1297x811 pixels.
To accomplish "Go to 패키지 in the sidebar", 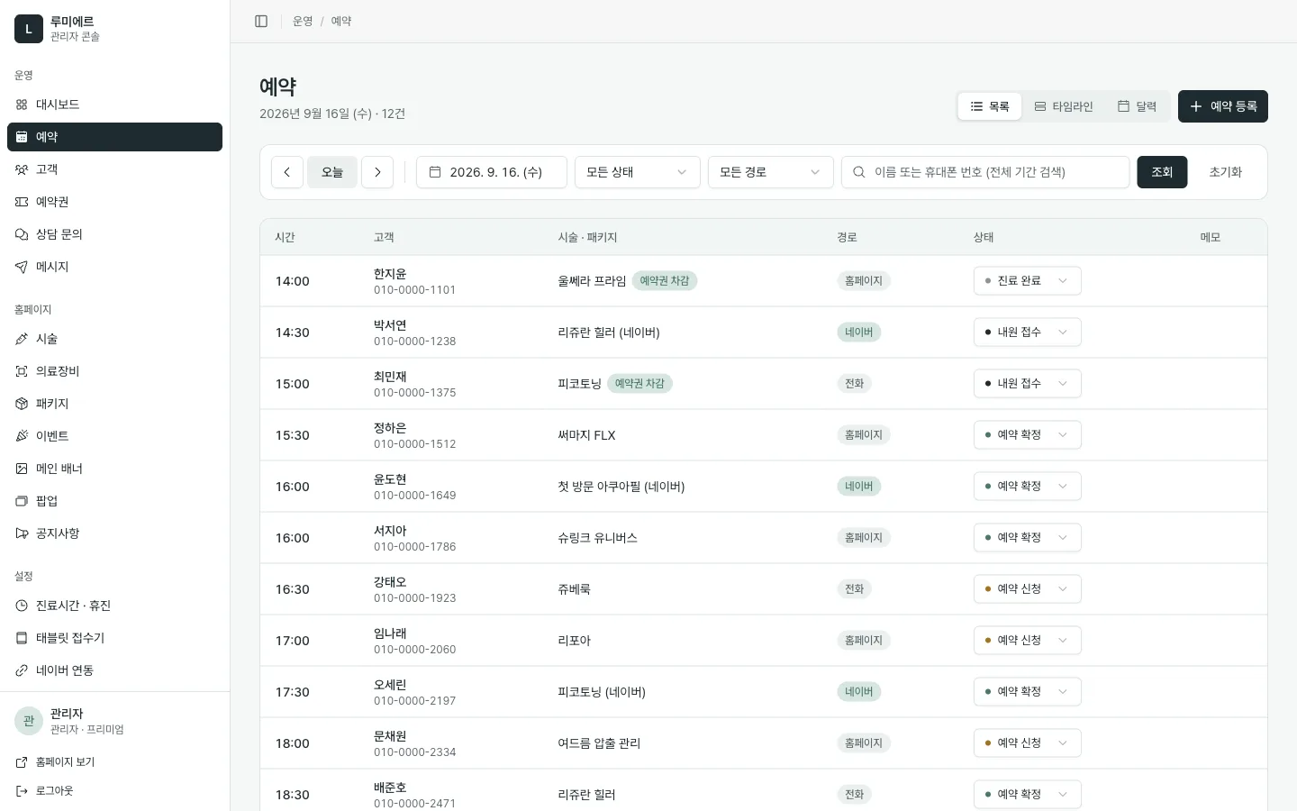I will coord(114,404).
